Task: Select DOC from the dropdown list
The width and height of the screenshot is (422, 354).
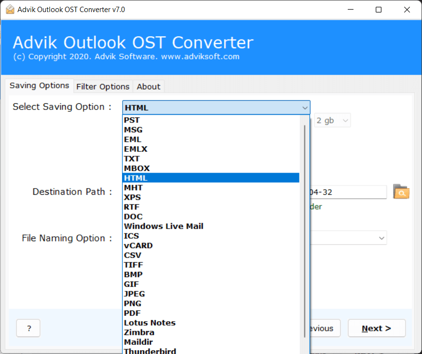Action: coord(211,217)
